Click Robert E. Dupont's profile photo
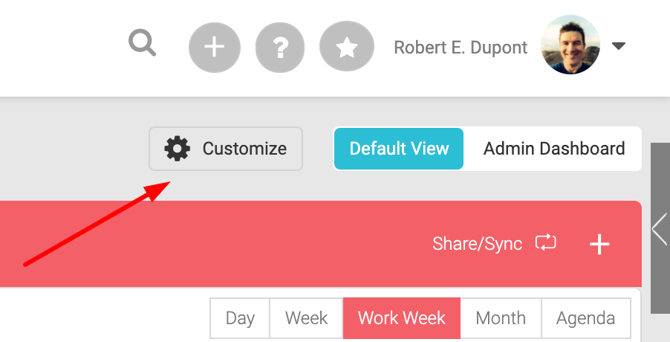670x342 pixels. pyautogui.click(x=570, y=45)
